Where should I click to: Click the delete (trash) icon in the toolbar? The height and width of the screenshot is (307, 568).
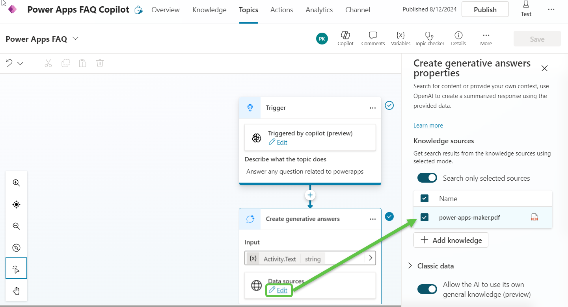100,63
